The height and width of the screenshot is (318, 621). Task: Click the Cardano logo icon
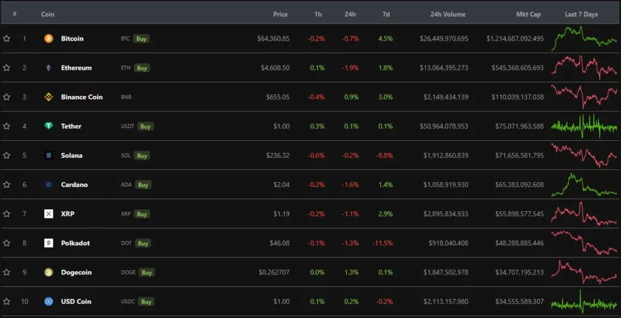point(49,184)
